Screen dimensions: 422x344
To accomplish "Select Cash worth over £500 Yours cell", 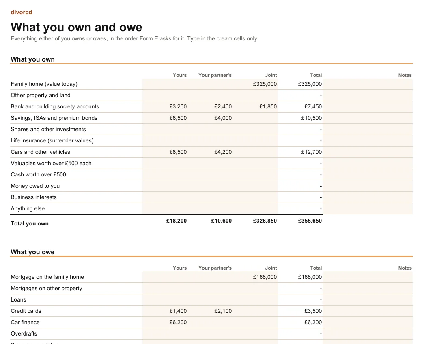I will coord(165,175).
